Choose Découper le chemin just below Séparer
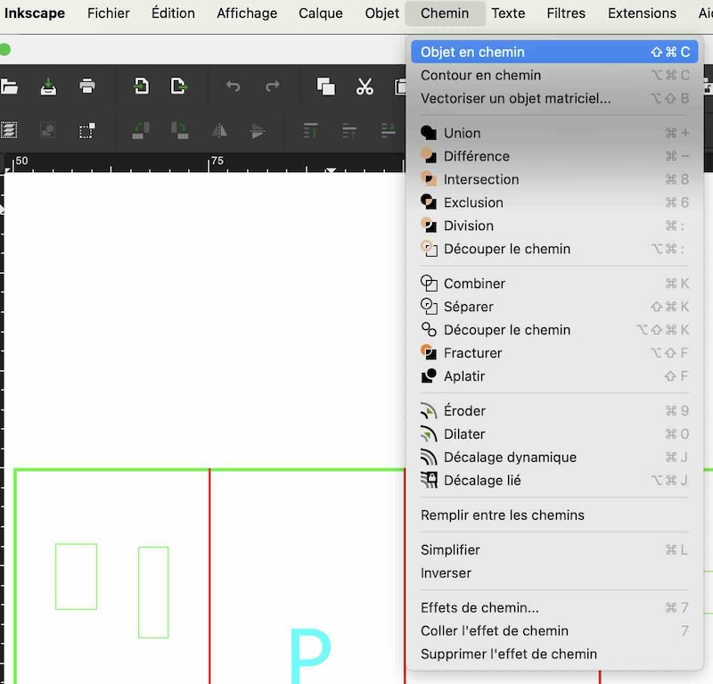 (554, 330)
